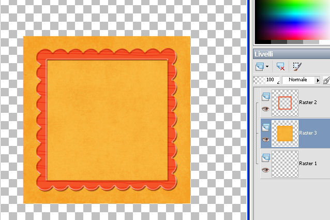The height and width of the screenshot is (220, 330).
Task: Click the opacity slider checker preview
Action: pyautogui.click(x=259, y=80)
